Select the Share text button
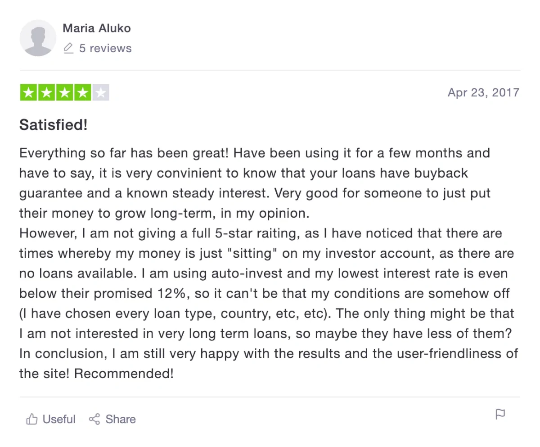Screen dimensions: 540x447 coord(121,419)
